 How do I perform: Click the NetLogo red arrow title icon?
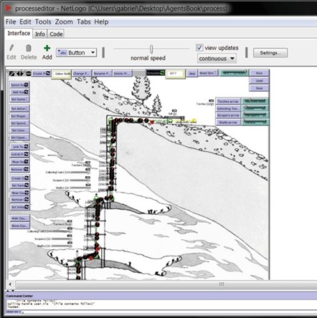9,9
